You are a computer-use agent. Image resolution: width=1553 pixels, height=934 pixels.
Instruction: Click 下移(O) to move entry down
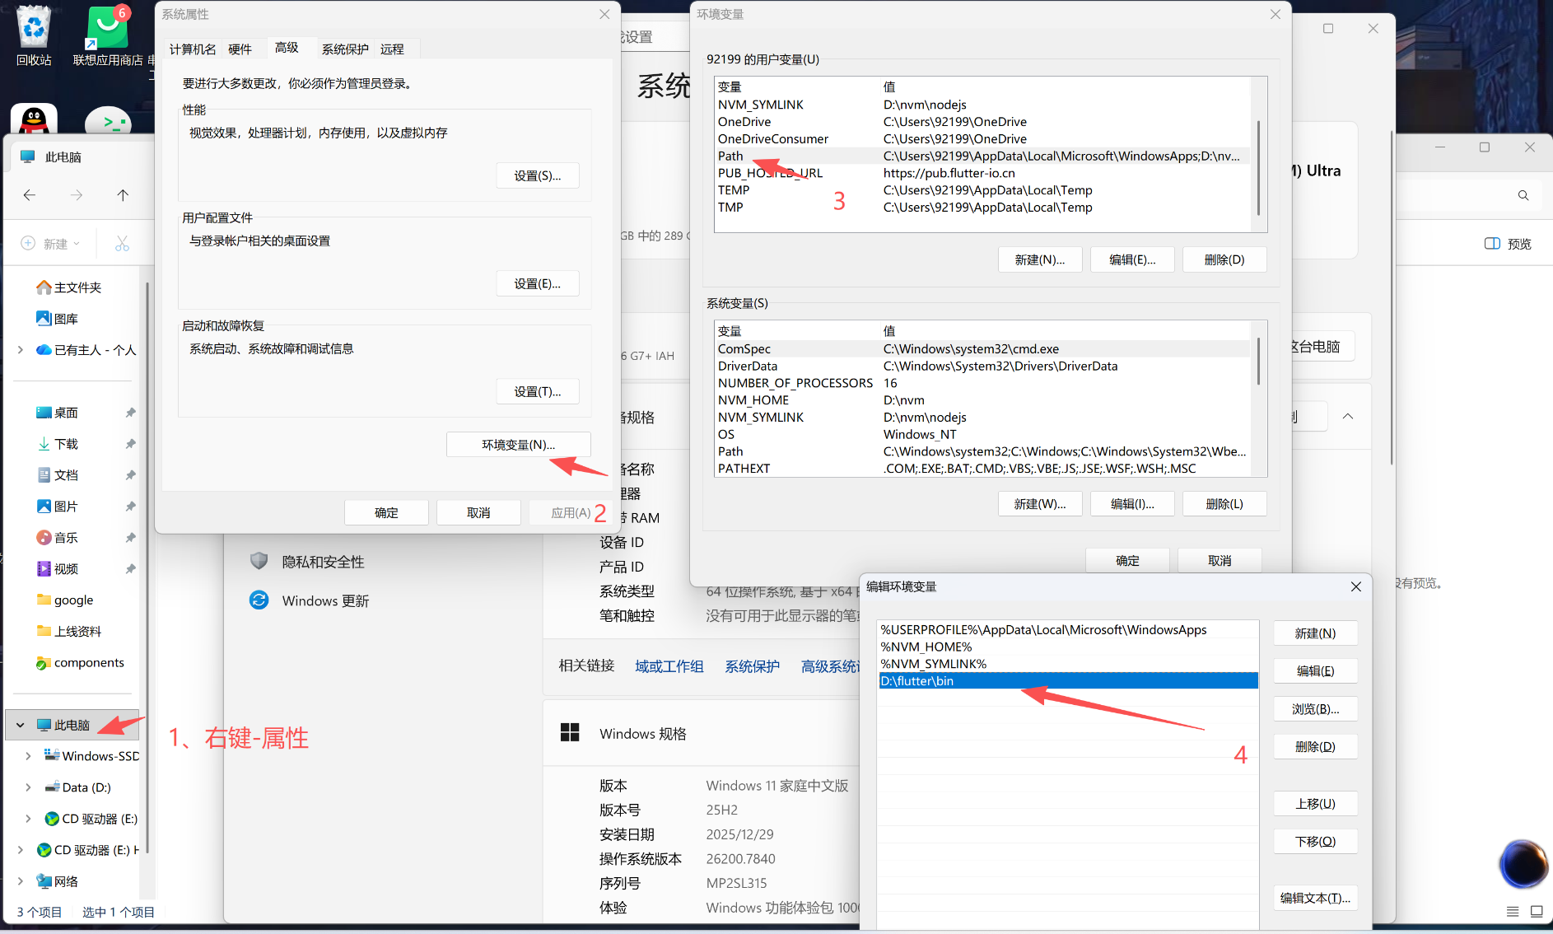(x=1316, y=842)
